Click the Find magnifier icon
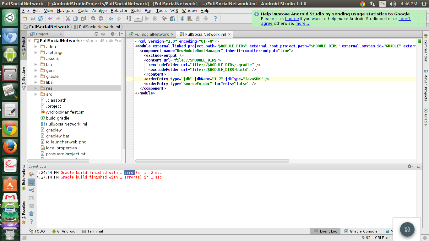Image resolution: width=429 pixels, height=241 pixels. pos(93,19)
